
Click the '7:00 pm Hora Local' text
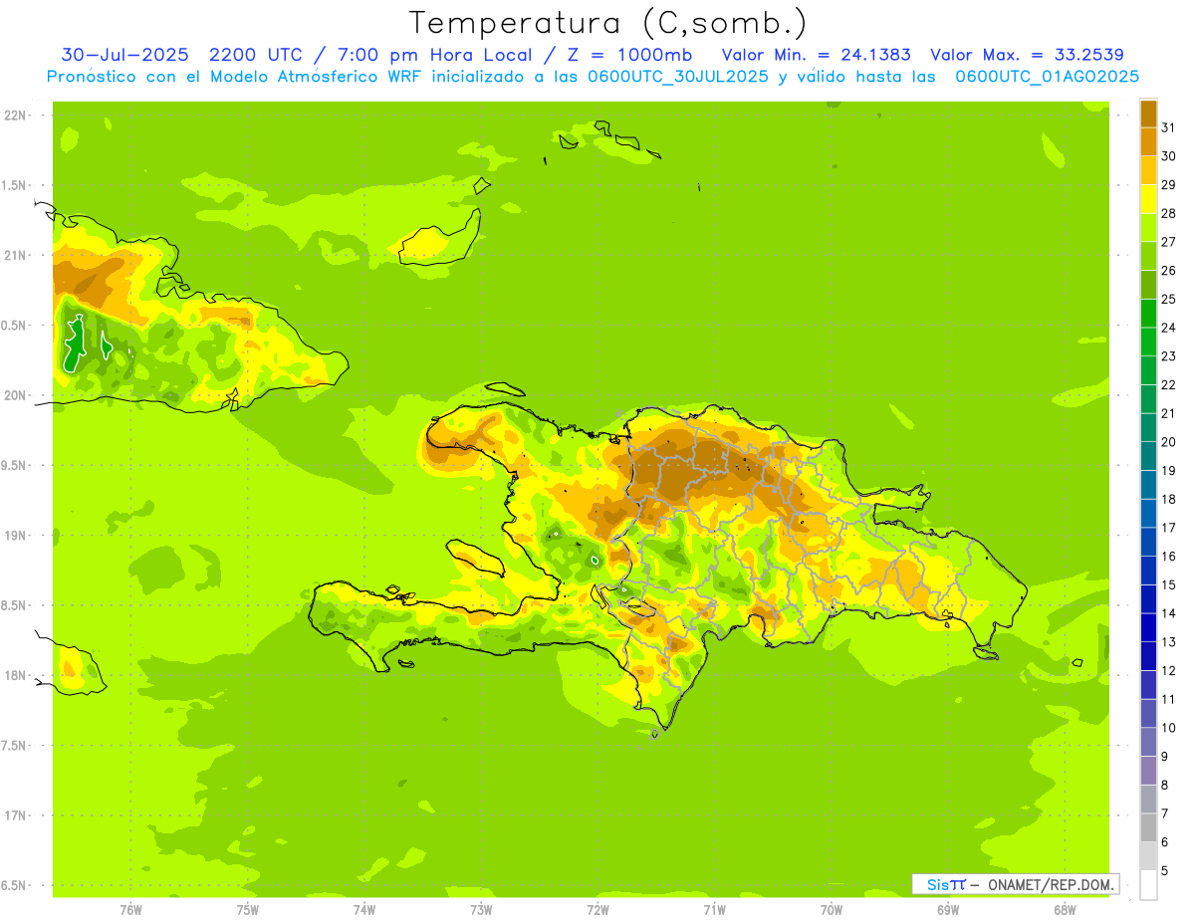437,55
